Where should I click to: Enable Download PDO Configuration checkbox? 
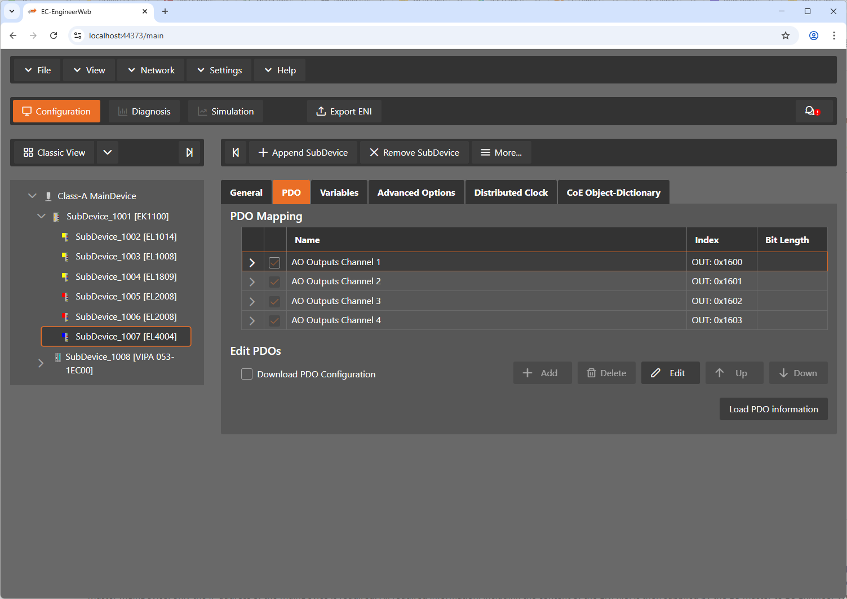[247, 374]
